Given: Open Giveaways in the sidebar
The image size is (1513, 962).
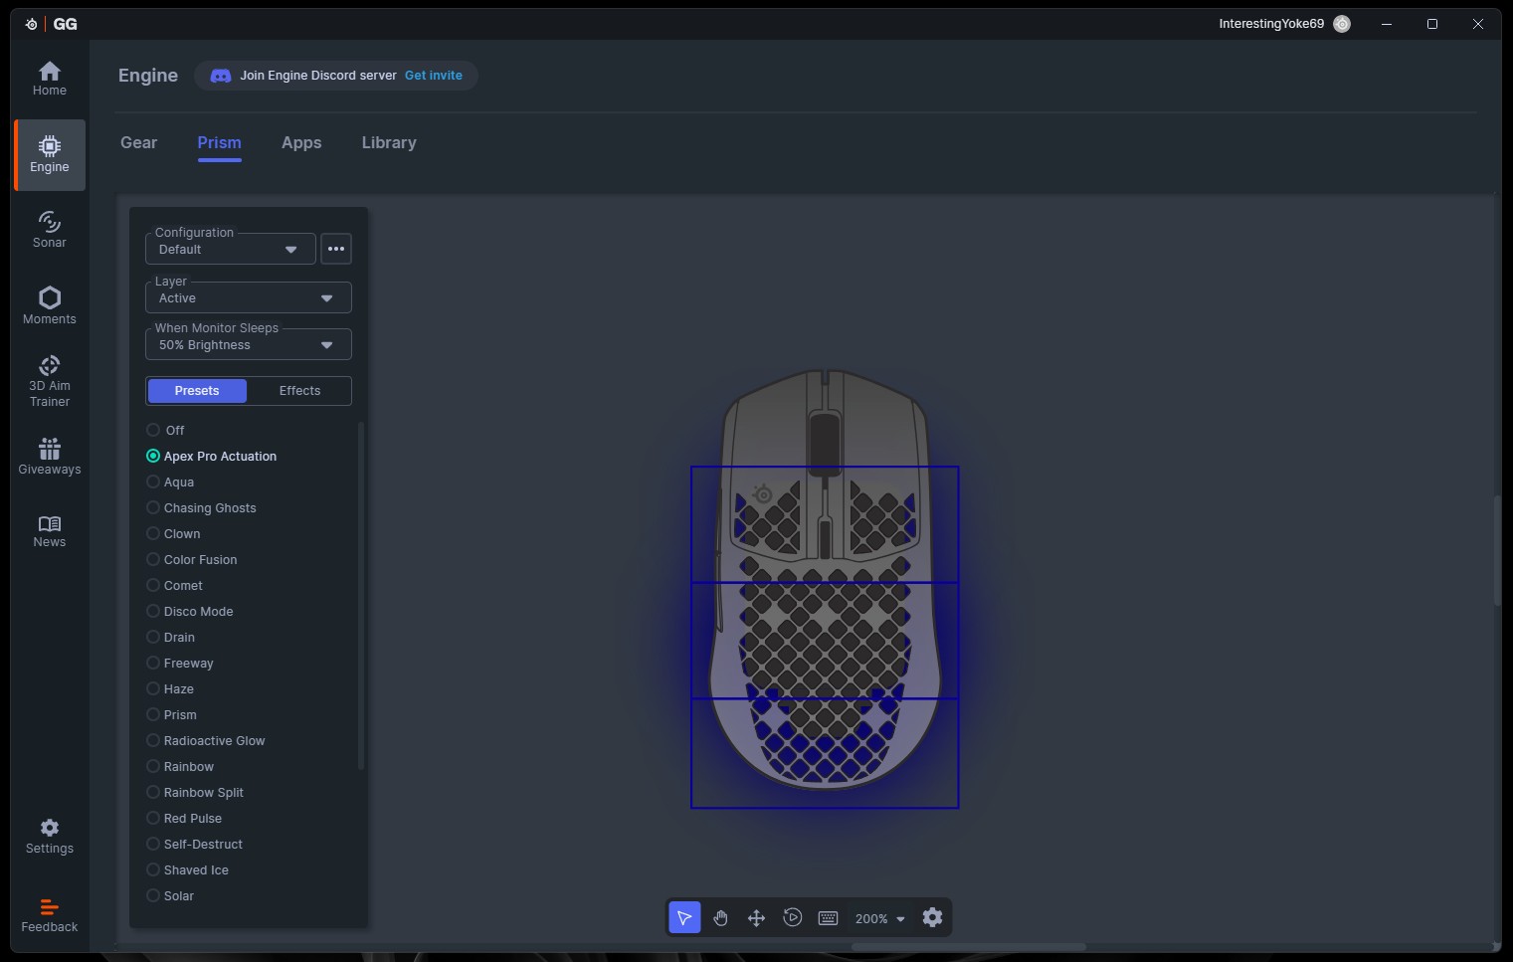Looking at the screenshot, I should pos(50,458).
